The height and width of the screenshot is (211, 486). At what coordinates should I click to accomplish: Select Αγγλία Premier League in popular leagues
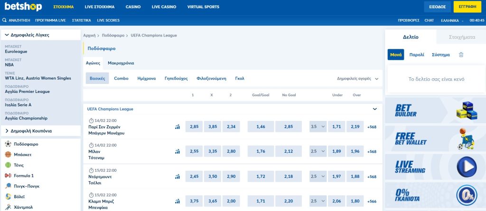[27, 92]
